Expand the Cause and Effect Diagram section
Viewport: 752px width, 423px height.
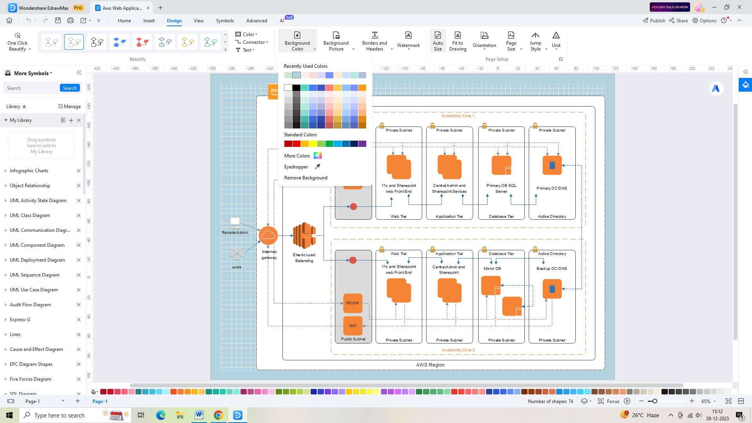click(x=5, y=349)
